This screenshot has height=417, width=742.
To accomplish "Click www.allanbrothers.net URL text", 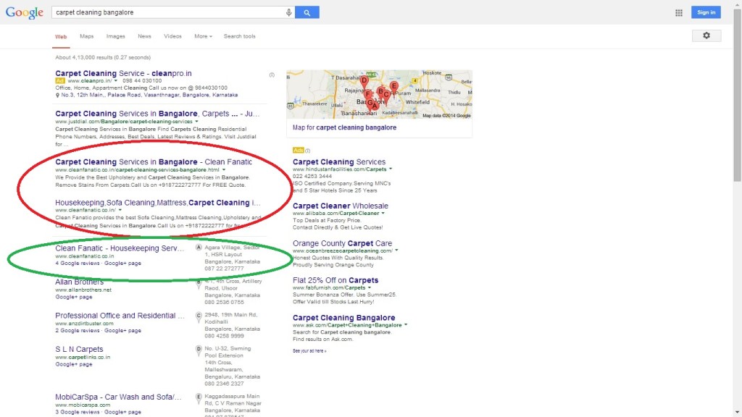I will (x=83, y=290).
